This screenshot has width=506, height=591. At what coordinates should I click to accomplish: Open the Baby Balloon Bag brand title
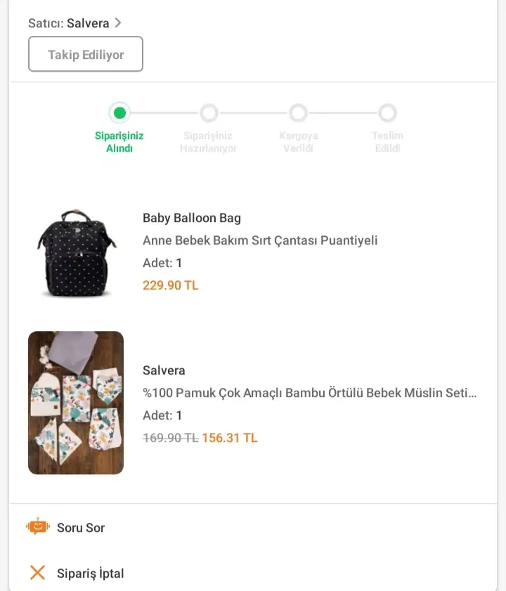(192, 218)
